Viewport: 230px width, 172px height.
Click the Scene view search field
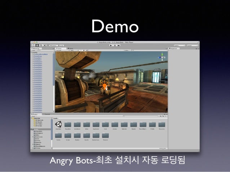coord(149,50)
